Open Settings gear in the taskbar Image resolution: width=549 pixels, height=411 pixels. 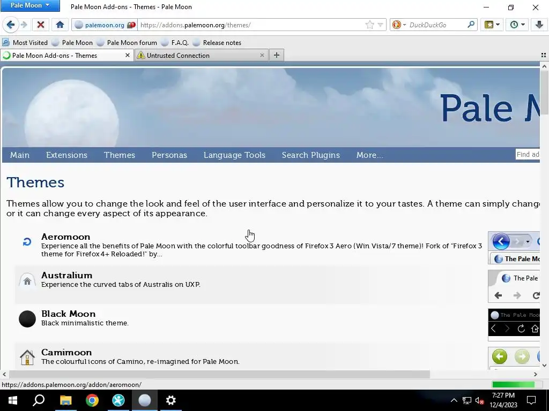coord(171,400)
